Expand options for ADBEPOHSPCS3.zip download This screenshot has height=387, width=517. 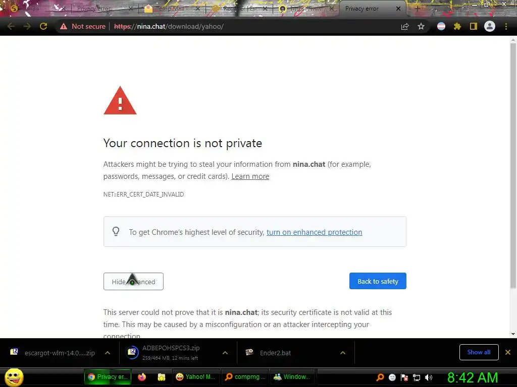coord(225,353)
